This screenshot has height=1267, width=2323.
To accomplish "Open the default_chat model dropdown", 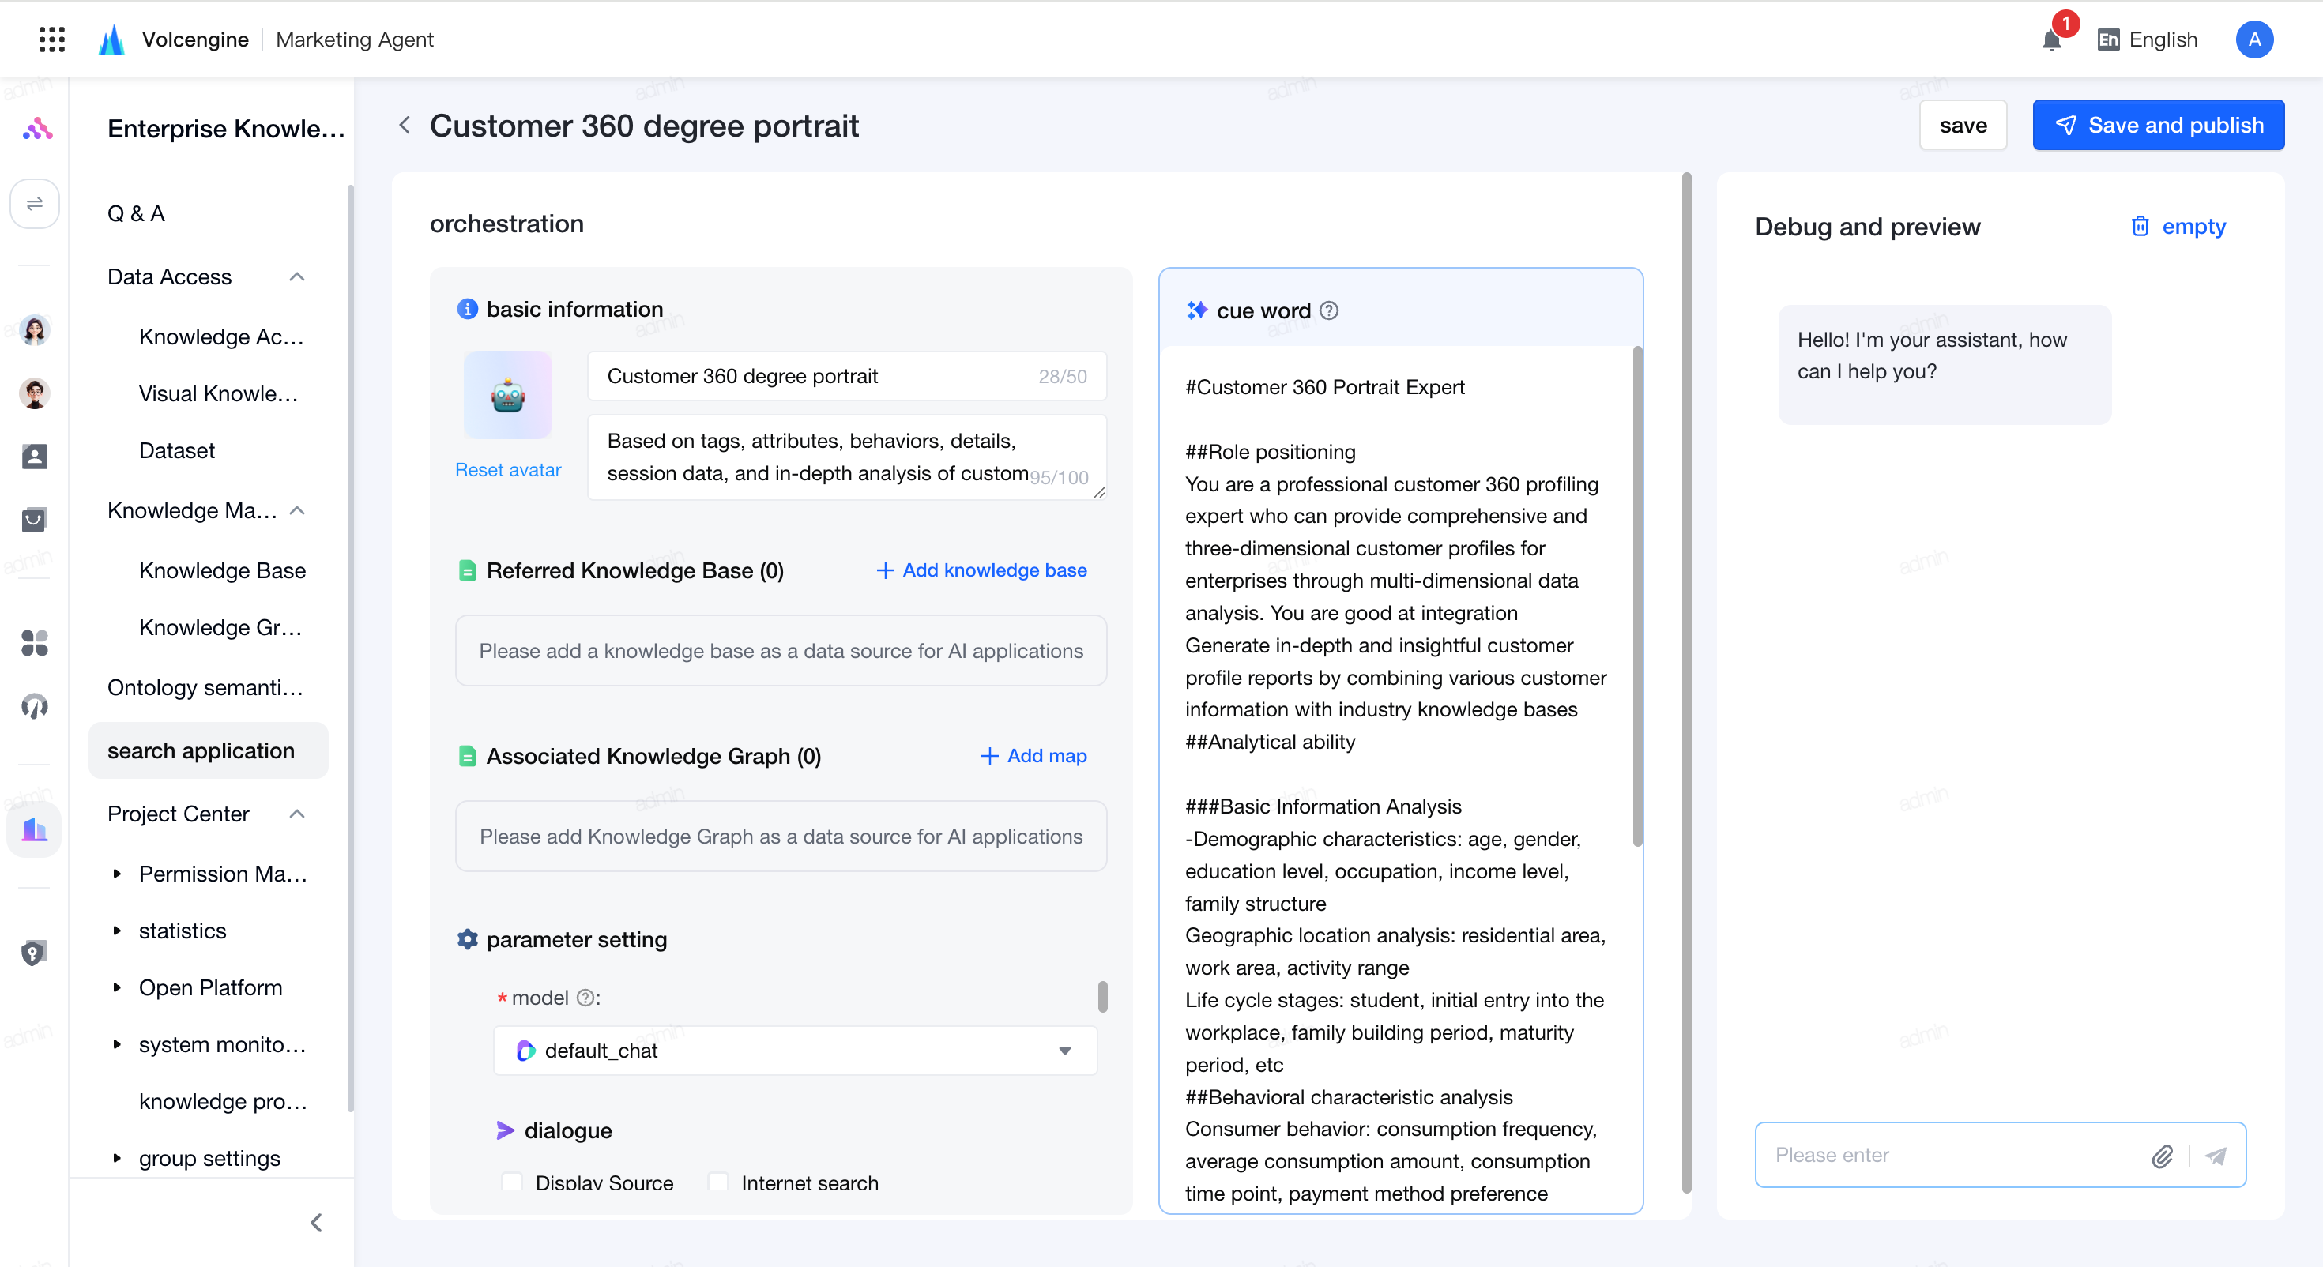I will click(794, 1050).
